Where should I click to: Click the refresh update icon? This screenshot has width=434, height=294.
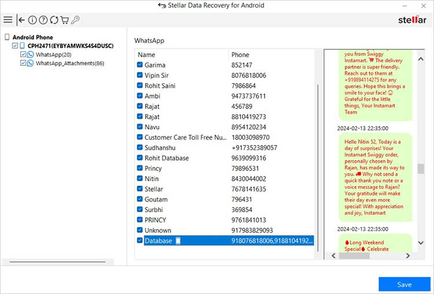(54, 20)
